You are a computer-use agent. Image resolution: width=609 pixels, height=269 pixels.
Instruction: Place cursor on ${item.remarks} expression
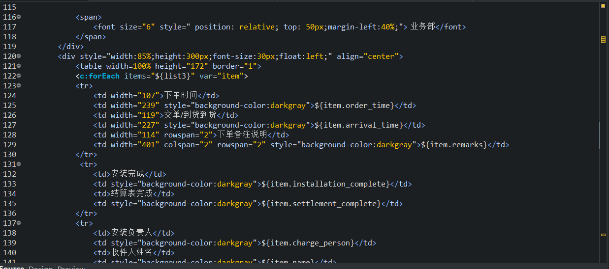coord(455,145)
